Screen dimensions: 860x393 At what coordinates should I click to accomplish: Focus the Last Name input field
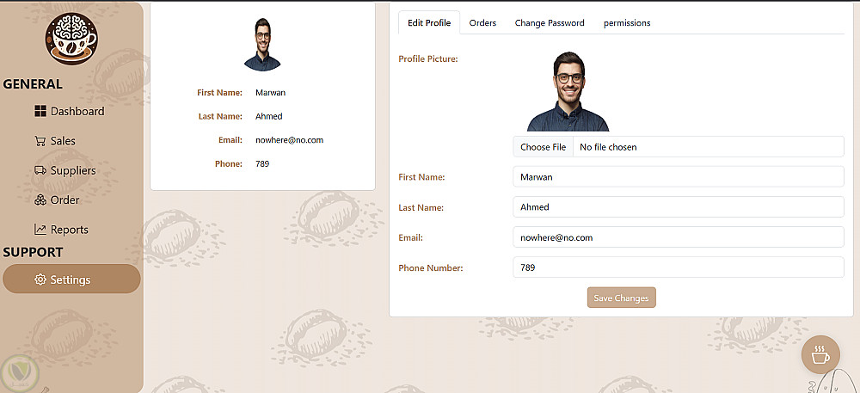(x=679, y=207)
